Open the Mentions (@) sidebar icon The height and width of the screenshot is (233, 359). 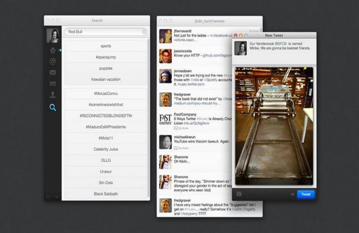[x=53, y=62]
